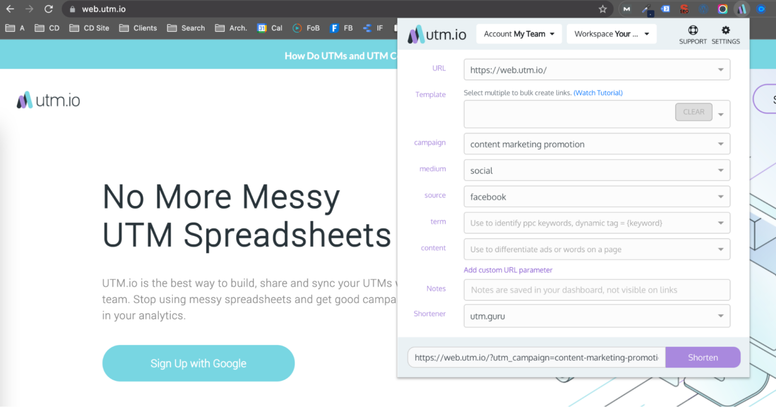The height and width of the screenshot is (407, 776).
Task: Open the Watch Tutorial link
Action: [598, 92]
